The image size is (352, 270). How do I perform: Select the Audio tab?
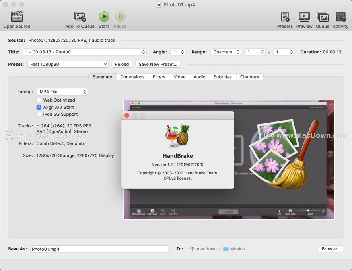[x=200, y=77]
